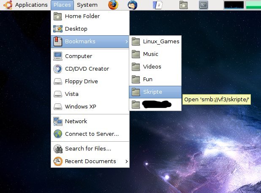Click the Computer monitor icon
The height and width of the screenshot is (193, 261).
click(x=58, y=56)
